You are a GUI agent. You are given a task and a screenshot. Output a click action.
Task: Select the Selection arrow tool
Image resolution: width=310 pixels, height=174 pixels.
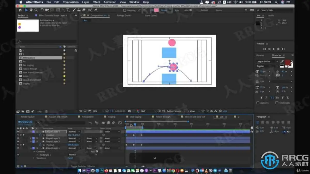pyautogui.click(x=26, y=10)
